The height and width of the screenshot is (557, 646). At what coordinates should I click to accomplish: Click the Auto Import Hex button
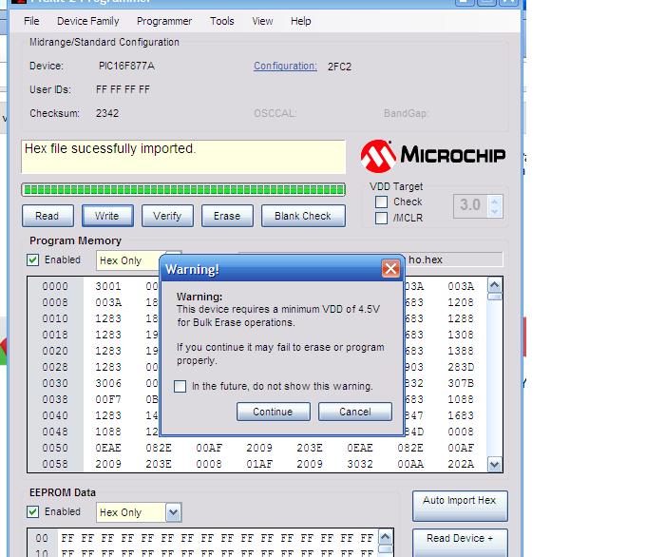pos(460,506)
